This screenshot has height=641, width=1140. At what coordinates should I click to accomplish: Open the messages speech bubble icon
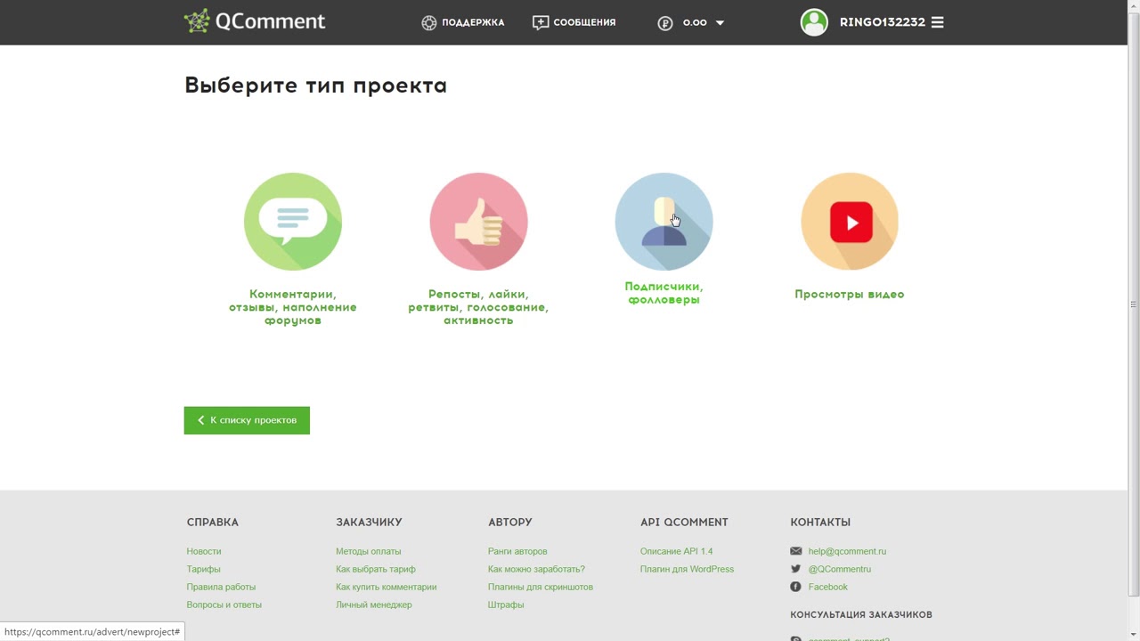[540, 23]
